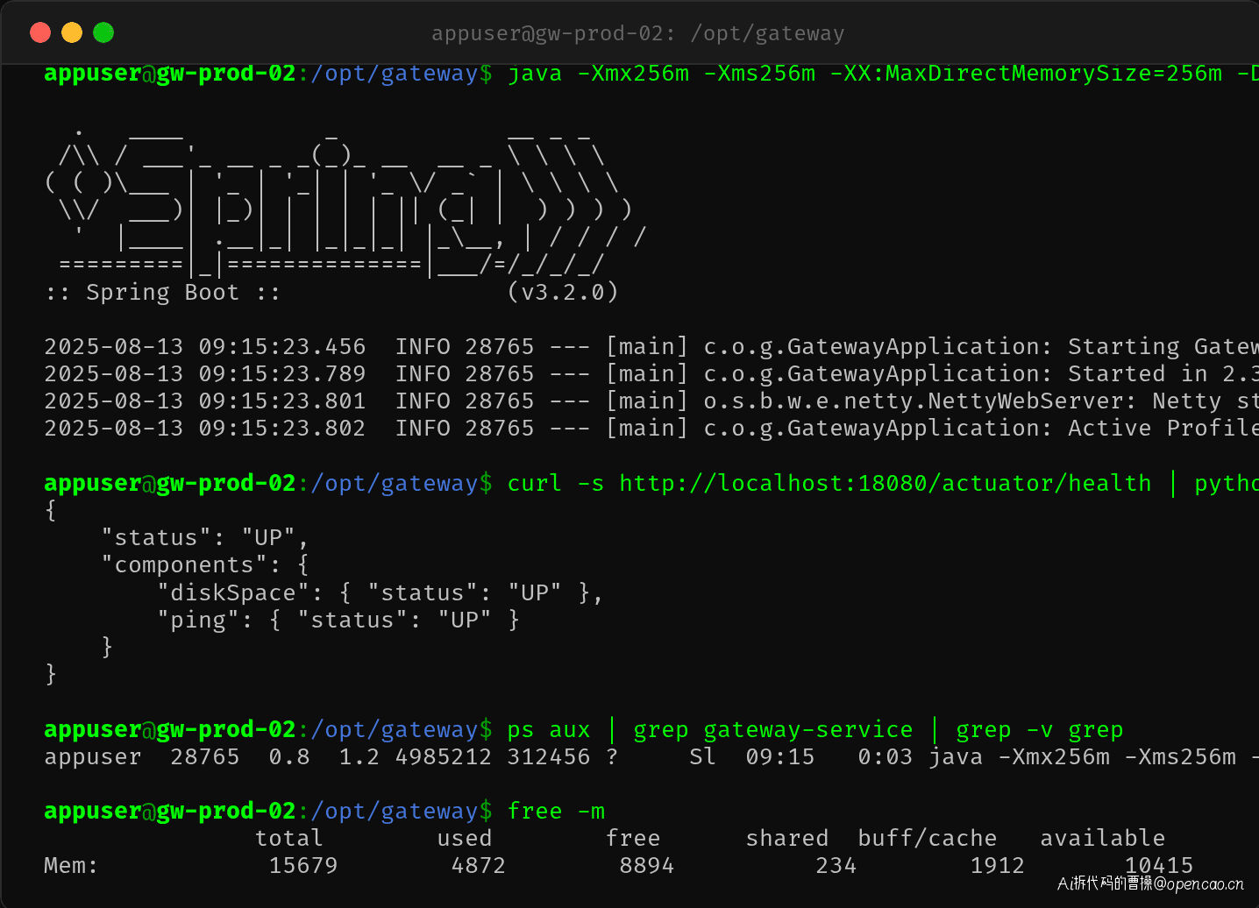
Task: Click the process state 'Sl'
Action: (703, 756)
